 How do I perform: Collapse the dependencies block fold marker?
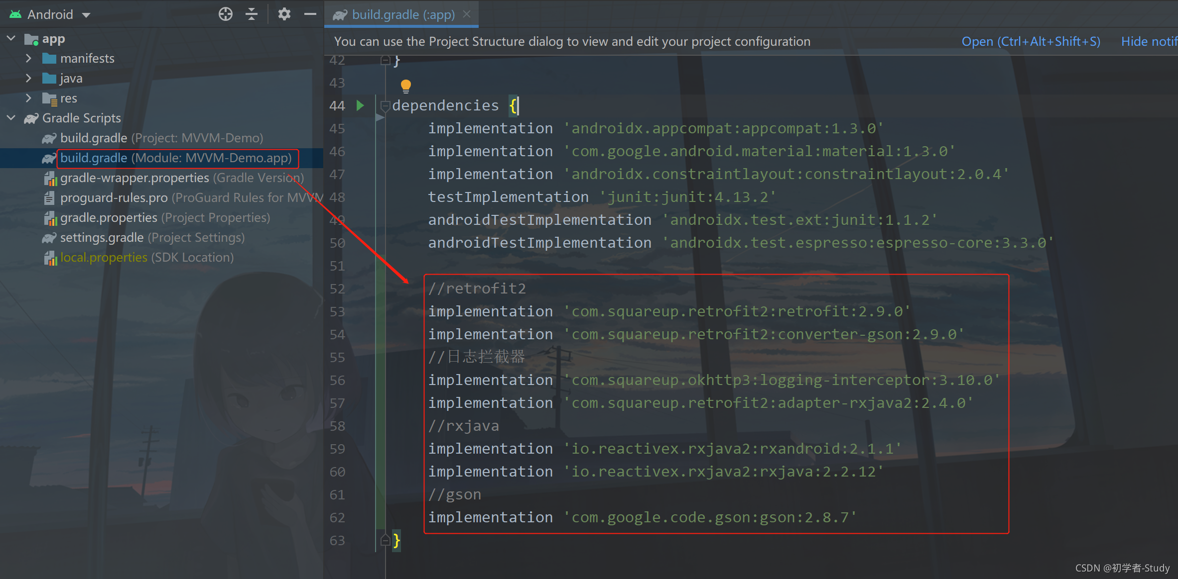click(x=385, y=105)
